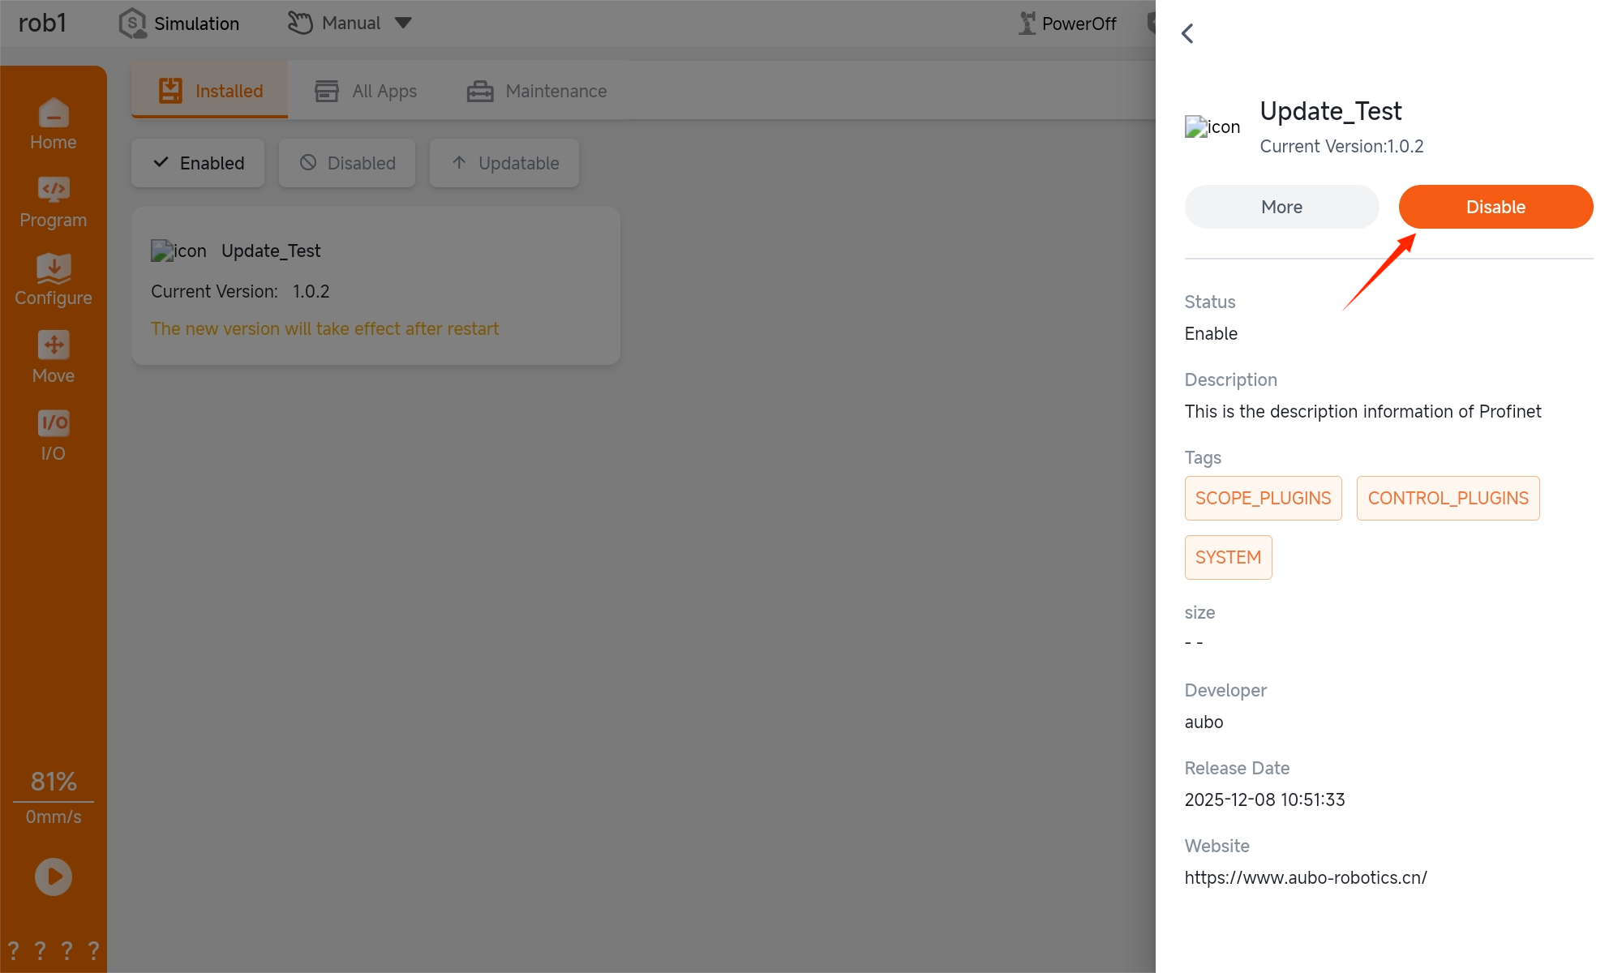The width and height of the screenshot is (1622, 973).
Task: Click the Simulation mode icon
Action: point(132,24)
